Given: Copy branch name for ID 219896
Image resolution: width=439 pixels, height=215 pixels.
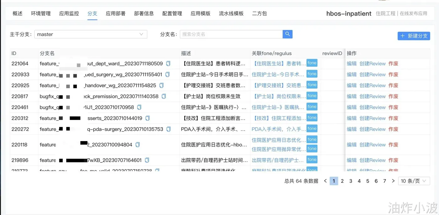Looking at the screenshot, I should [147, 160].
